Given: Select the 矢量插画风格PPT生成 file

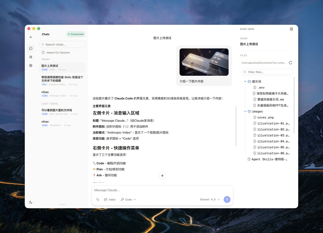Looking at the screenshot, I should [271, 106].
